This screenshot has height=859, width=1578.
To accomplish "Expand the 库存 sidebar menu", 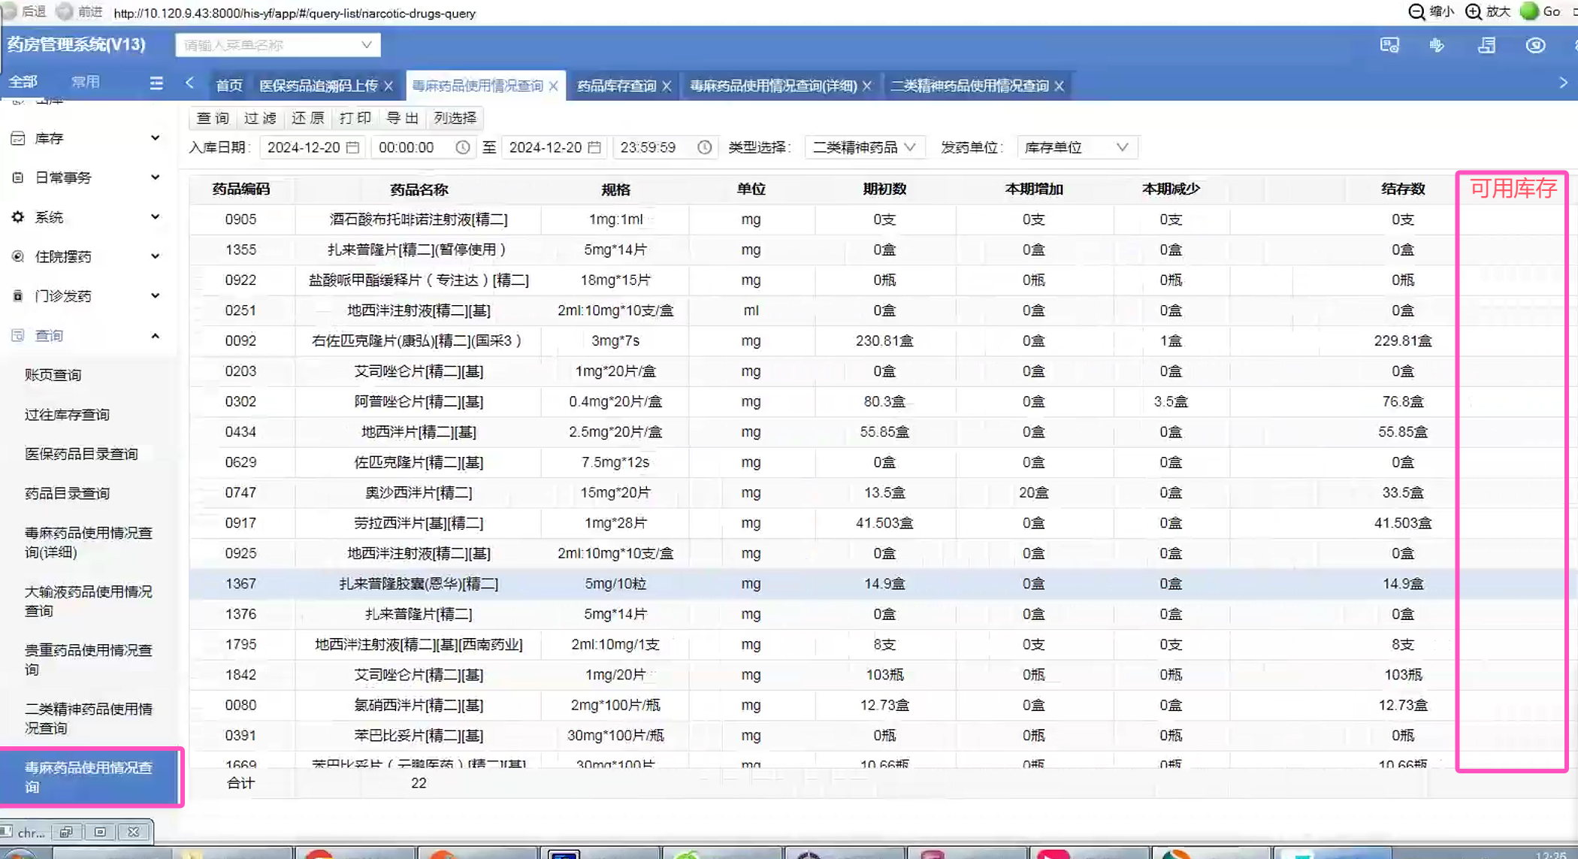I will 86,138.
